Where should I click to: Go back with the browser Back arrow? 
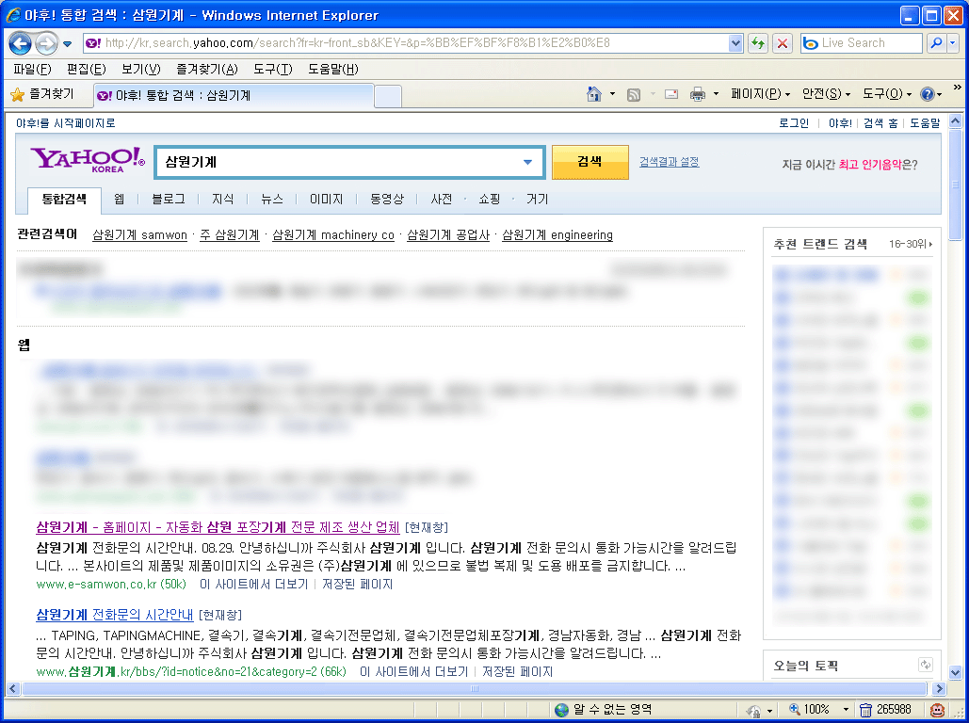[x=21, y=43]
